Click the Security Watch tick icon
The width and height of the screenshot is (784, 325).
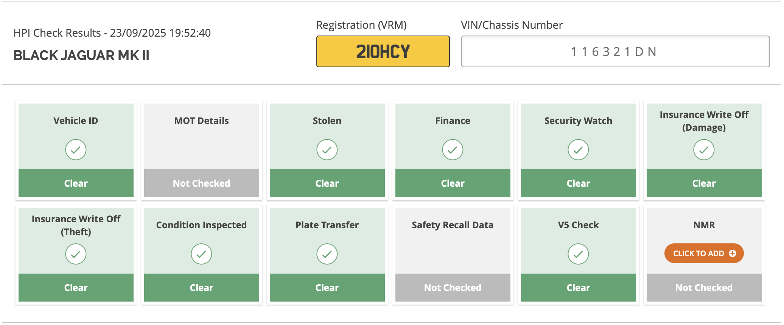(578, 150)
